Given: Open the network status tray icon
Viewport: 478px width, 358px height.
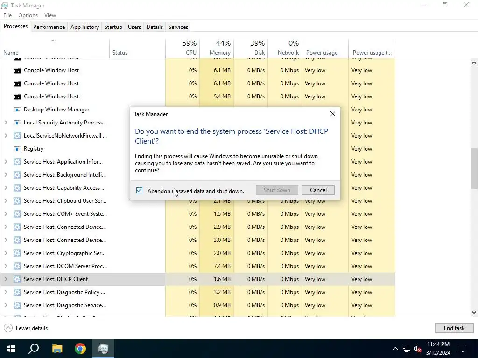Looking at the screenshot, I should 407,349.
